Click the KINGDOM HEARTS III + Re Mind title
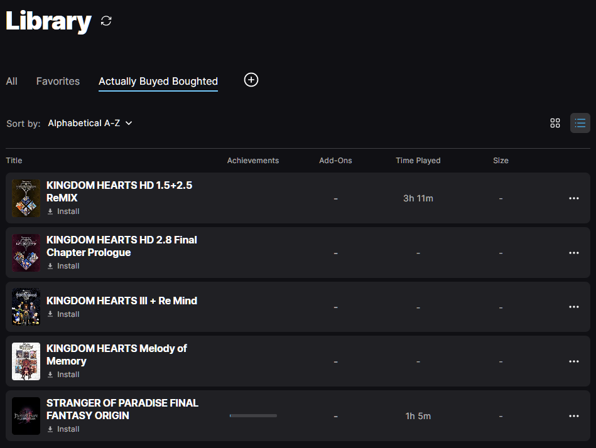596x448 pixels. (x=122, y=301)
